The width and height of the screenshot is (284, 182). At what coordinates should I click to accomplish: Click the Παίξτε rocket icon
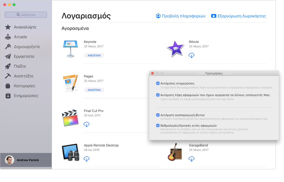click(x=8, y=66)
